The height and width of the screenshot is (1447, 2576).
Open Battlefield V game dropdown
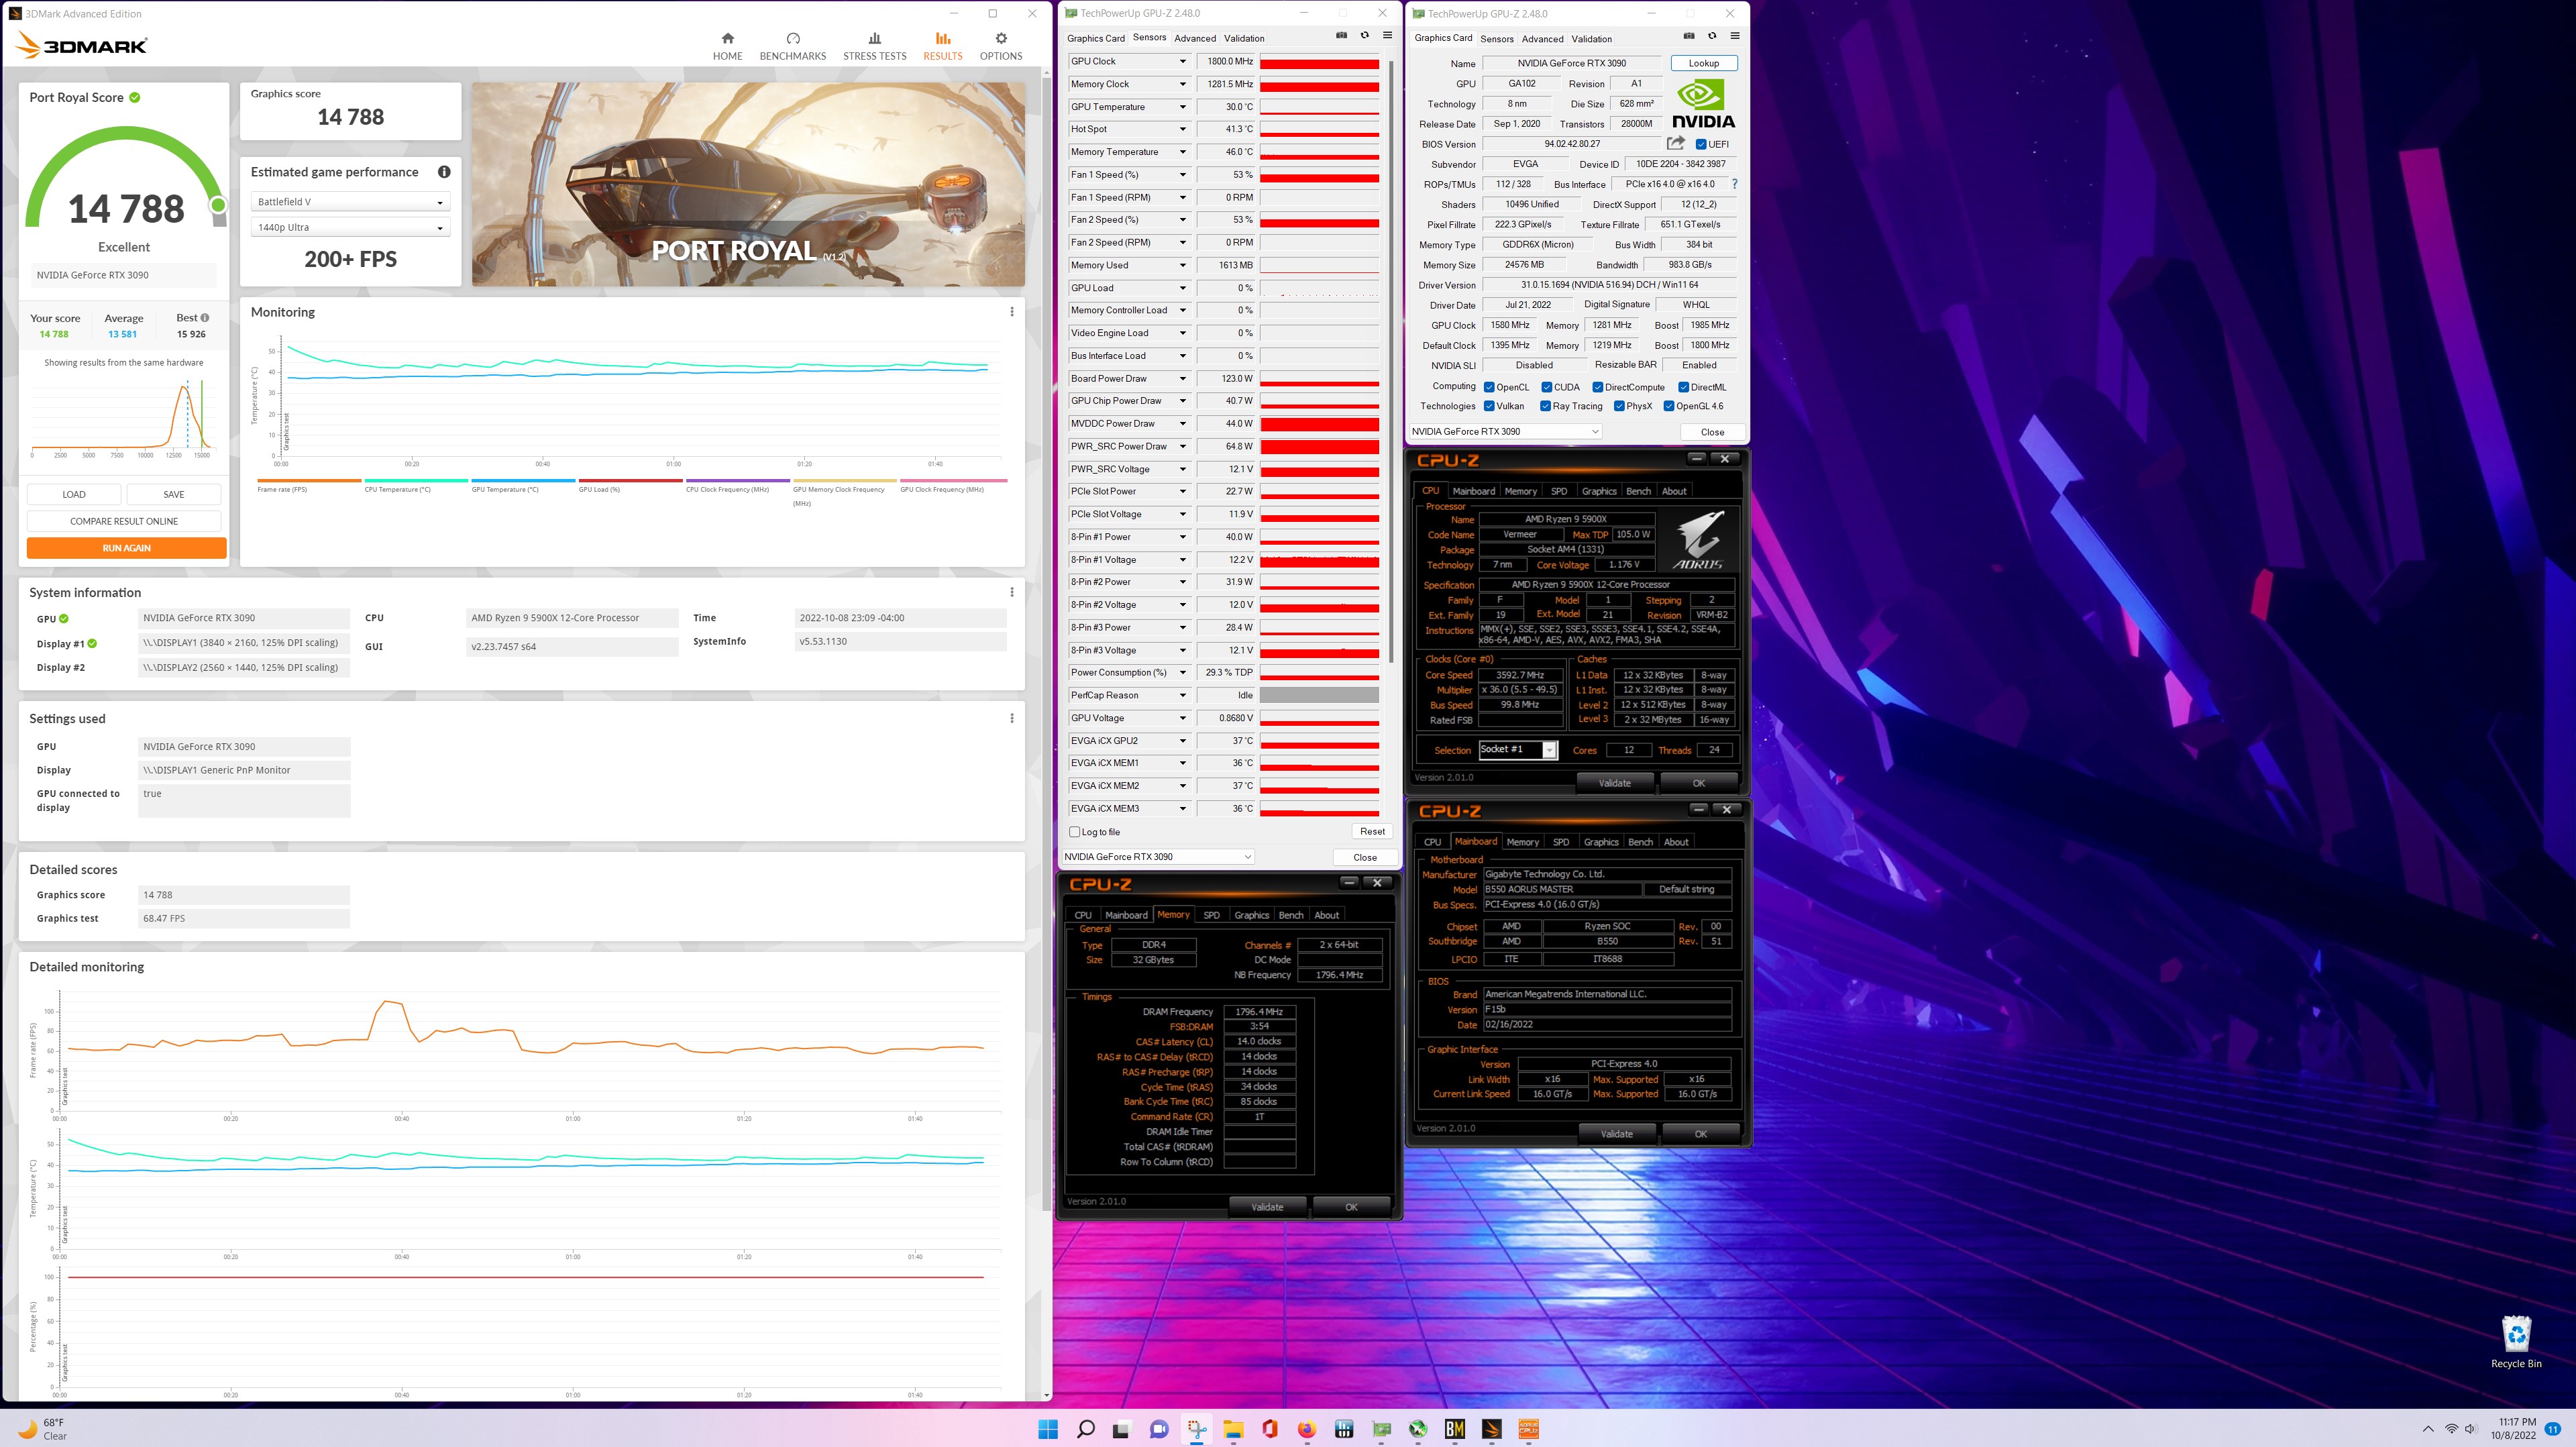pyautogui.click(x=350, y=202)
